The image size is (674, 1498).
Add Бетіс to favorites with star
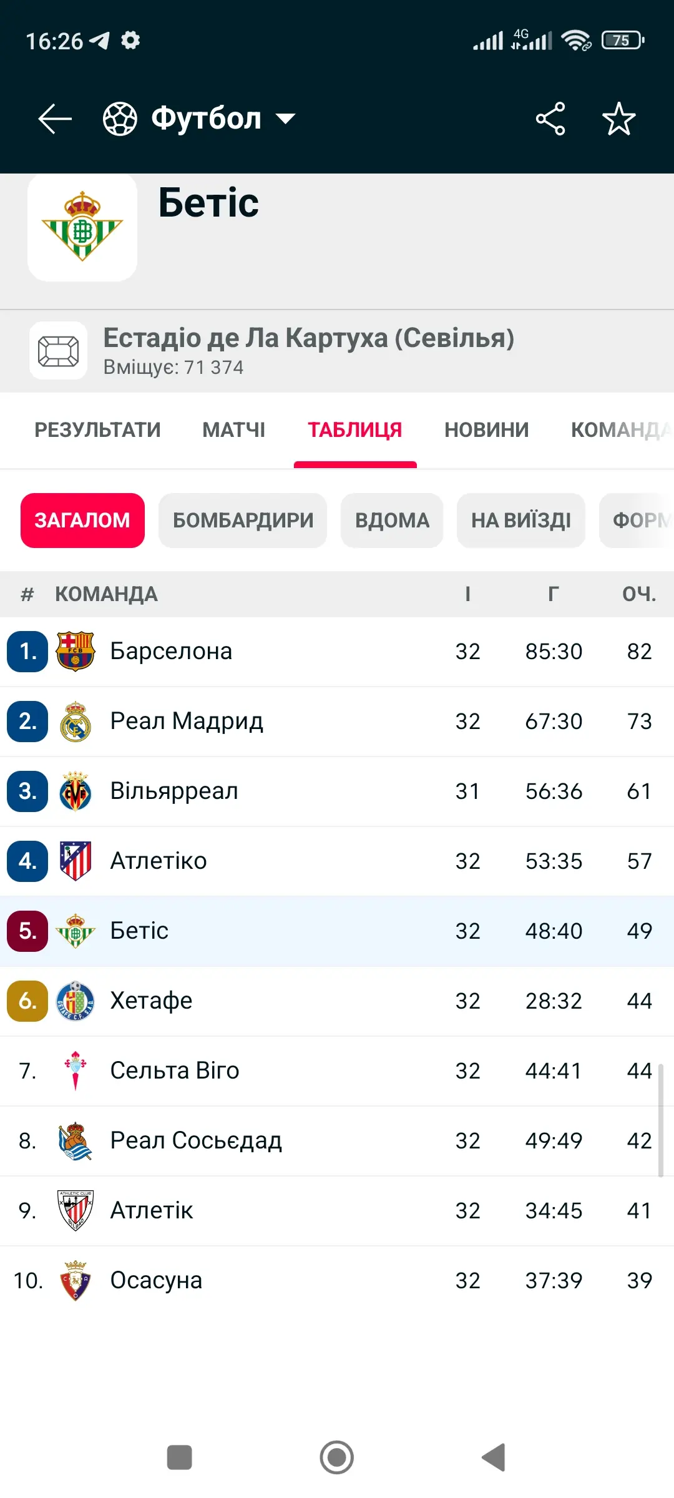(618, 119)
